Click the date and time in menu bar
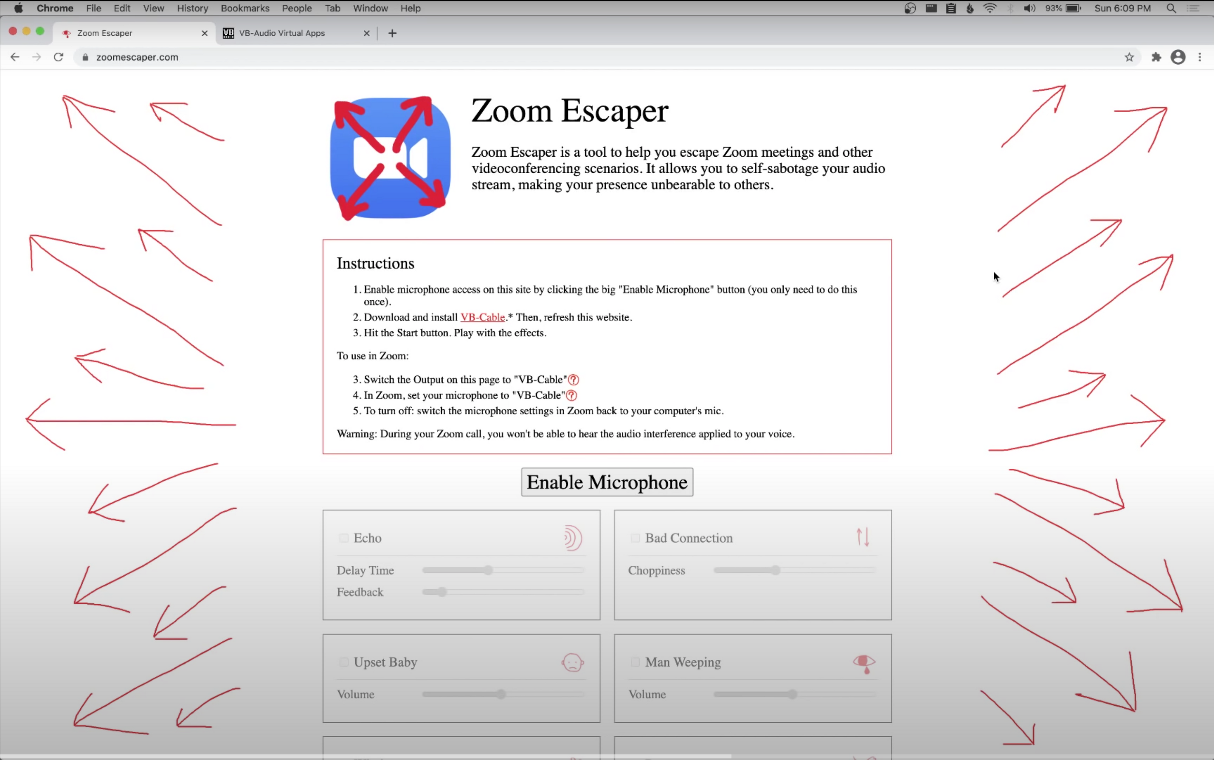 (1123, 8)
